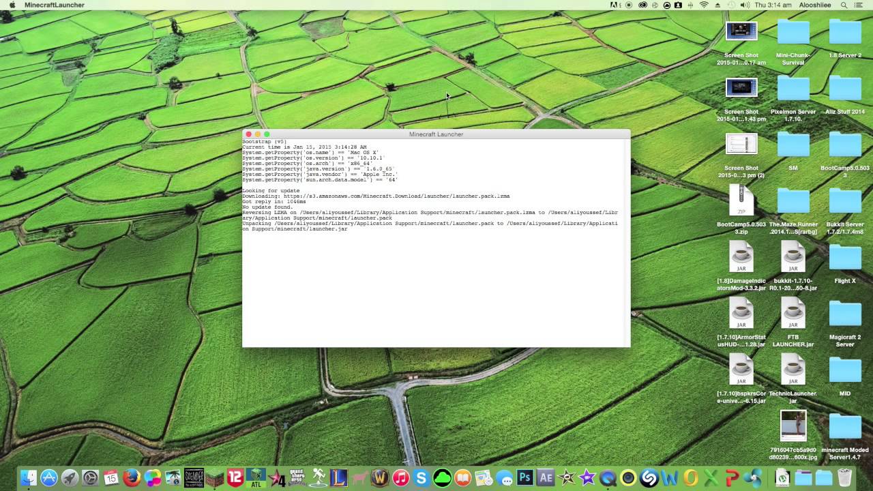The width and height of the screenshot is (873, 491).
Task: Open the App Store dock icon
Action: [x=49, y=478]
